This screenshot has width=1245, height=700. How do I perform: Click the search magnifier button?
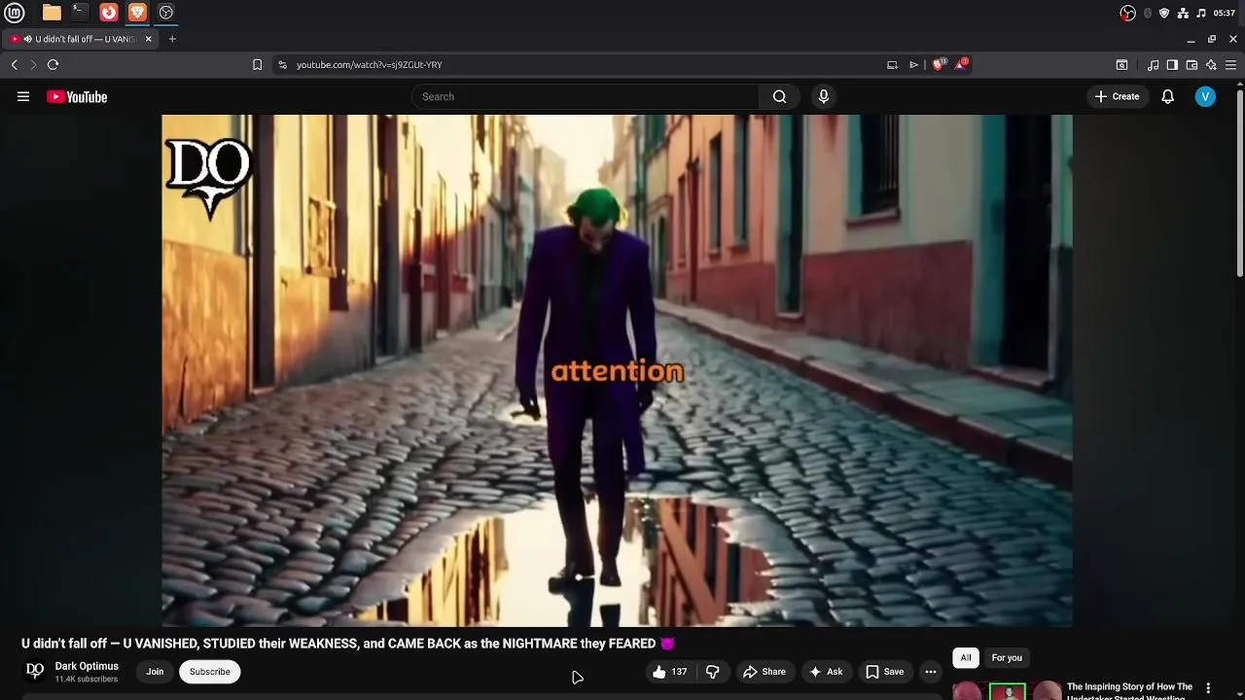point(779,96)
